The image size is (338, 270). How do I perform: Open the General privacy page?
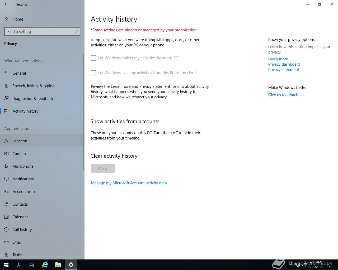click(x=42, y=73)
